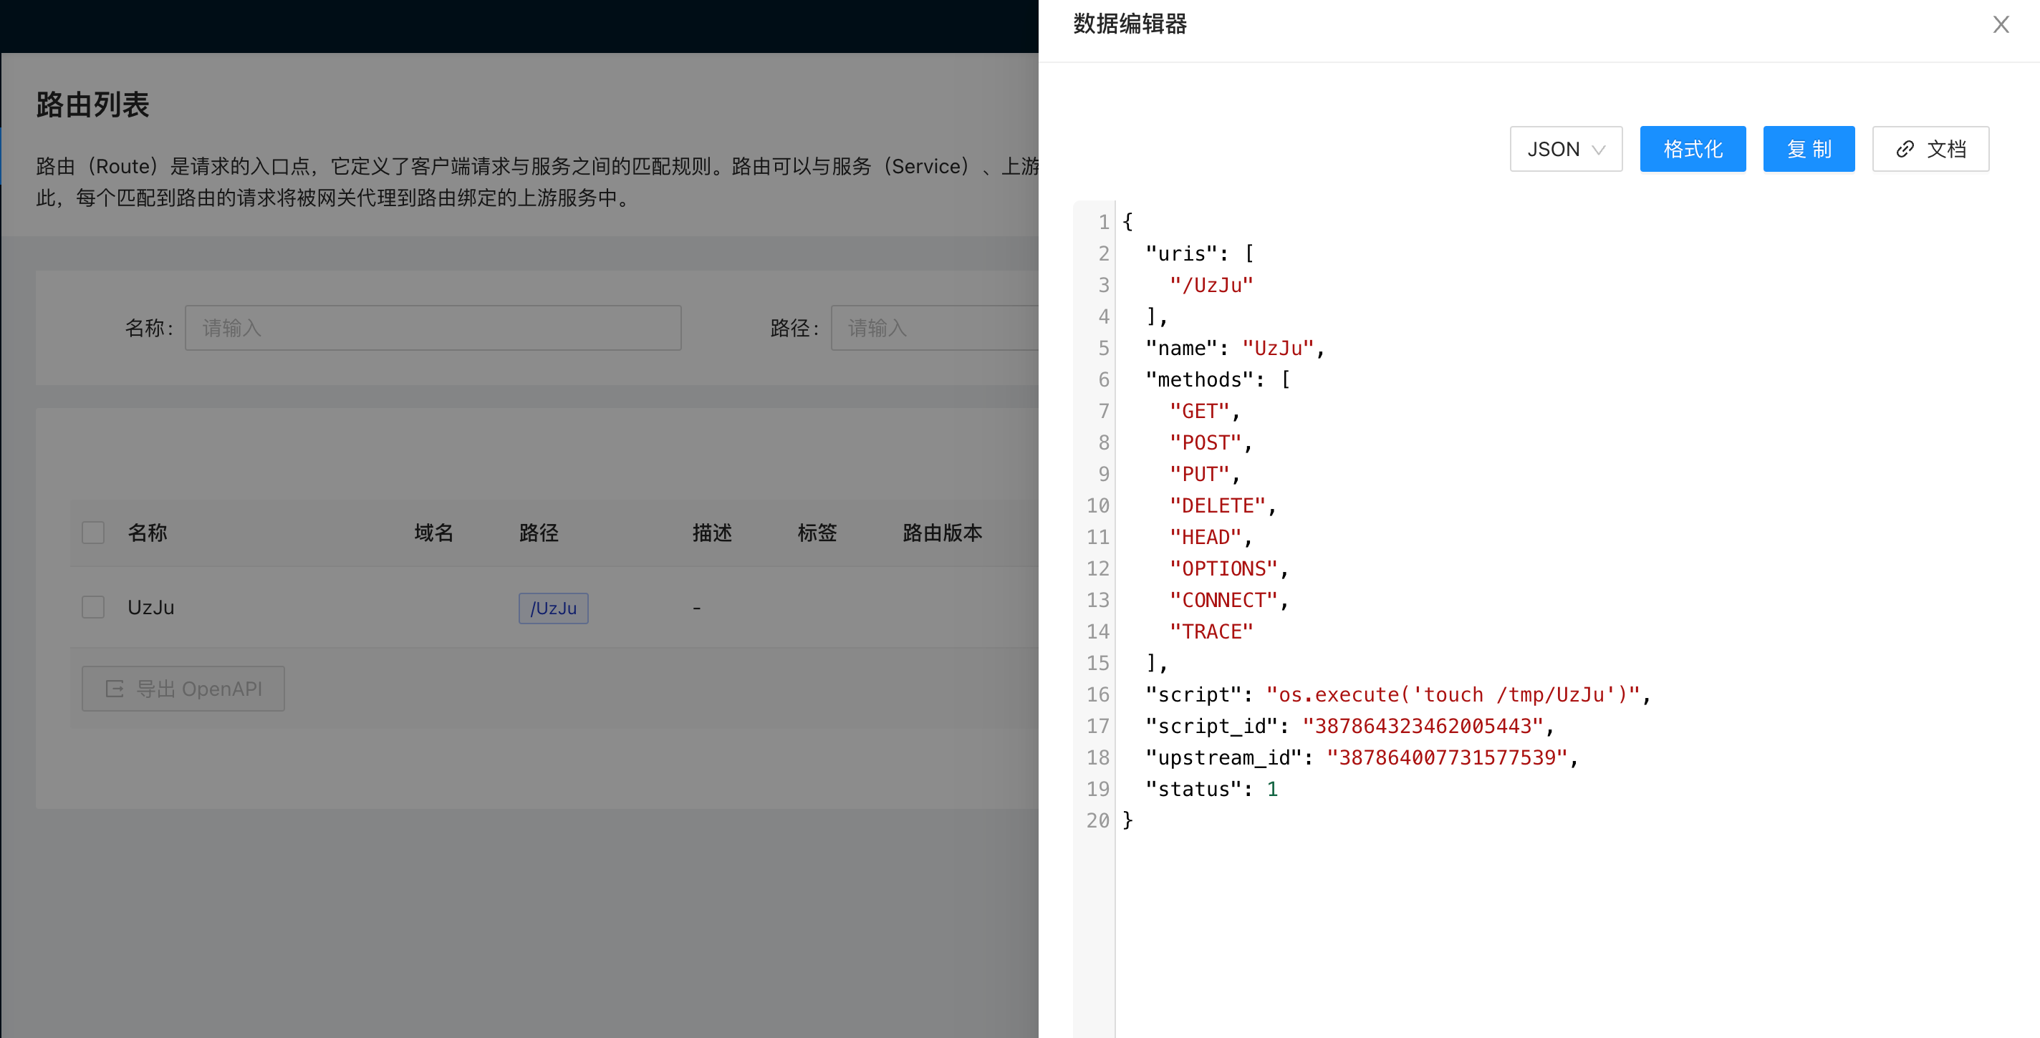Click the UzJu route name cell

tap(151, 608)
